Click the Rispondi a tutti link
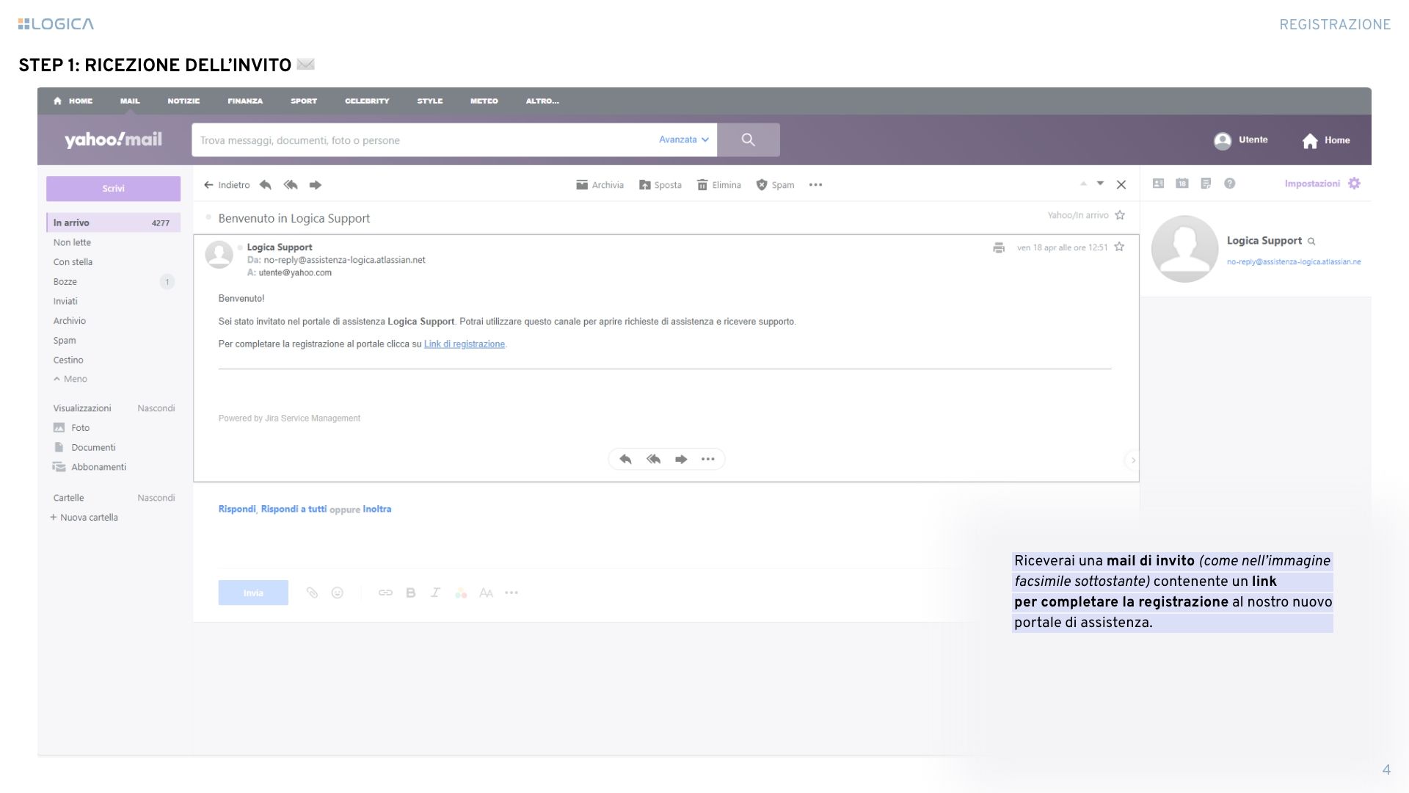Image resolution: width=1409 pixels, height=793 pixels. tap(294, 509)
